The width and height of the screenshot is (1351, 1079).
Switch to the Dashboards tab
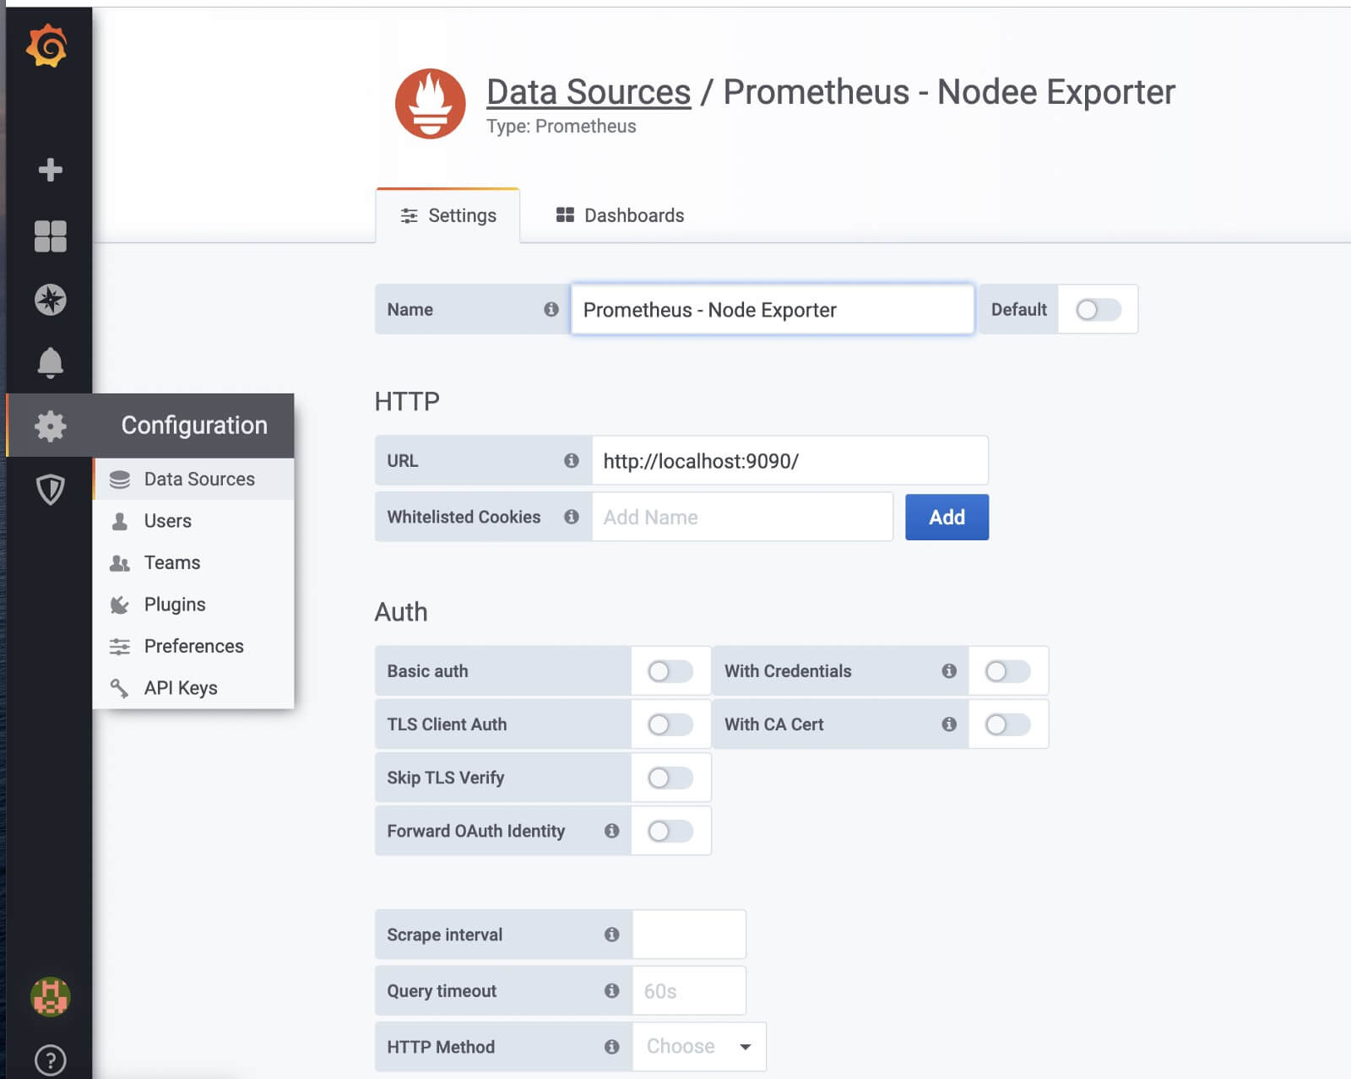click(x=619, y=214)
